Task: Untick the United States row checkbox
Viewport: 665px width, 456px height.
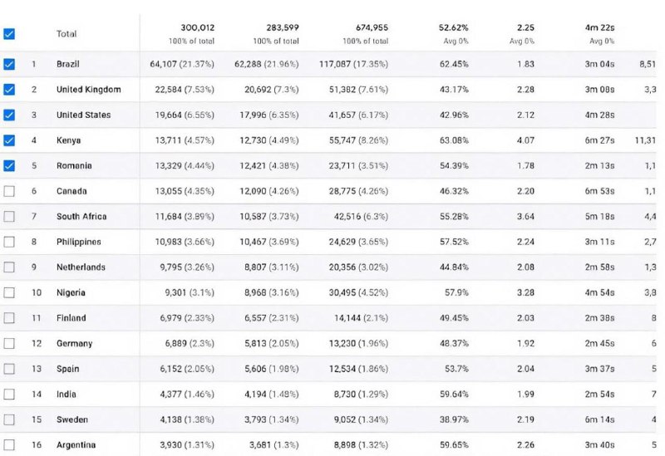Action: pyautogui.click(x=9, y=115)
